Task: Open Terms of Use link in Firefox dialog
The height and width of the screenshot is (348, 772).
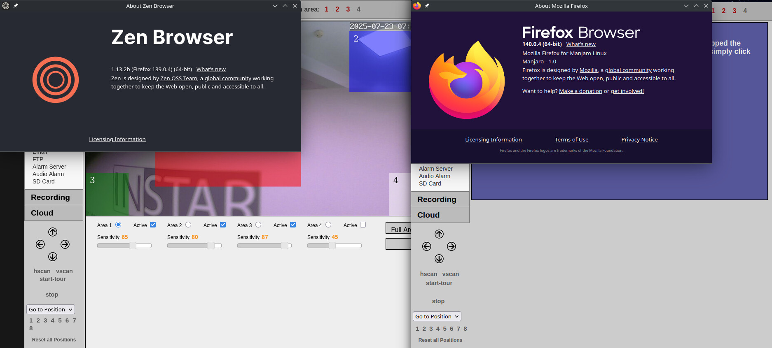Action: click(x=571, y=140)
